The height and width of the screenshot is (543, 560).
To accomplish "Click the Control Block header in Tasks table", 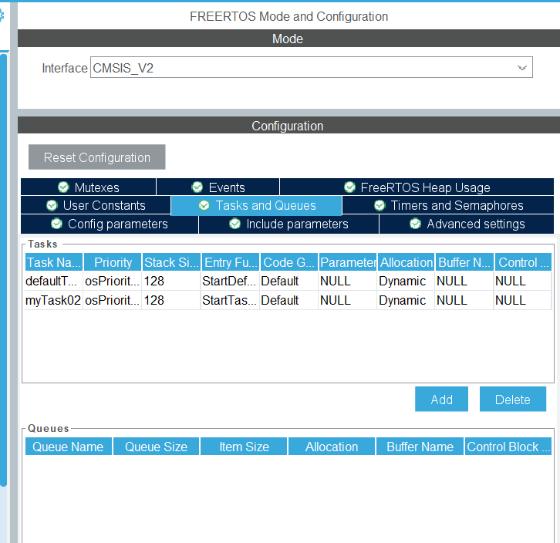I will click(x=523, y=262).
